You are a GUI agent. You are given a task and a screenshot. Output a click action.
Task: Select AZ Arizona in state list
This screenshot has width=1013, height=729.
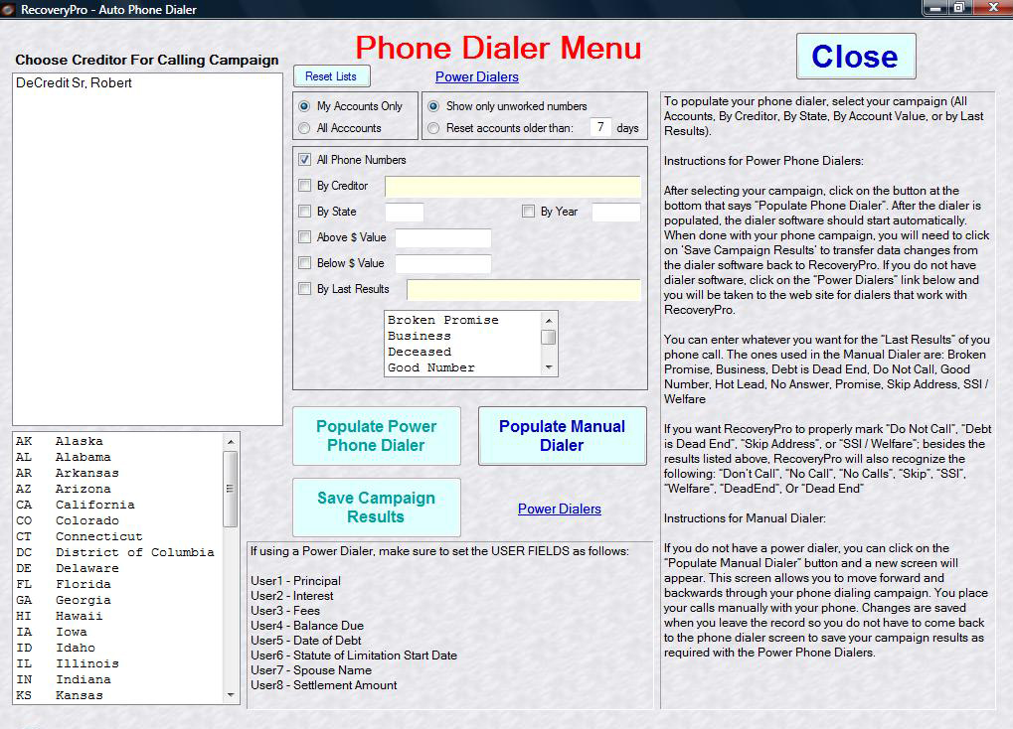tap(118, 489)
